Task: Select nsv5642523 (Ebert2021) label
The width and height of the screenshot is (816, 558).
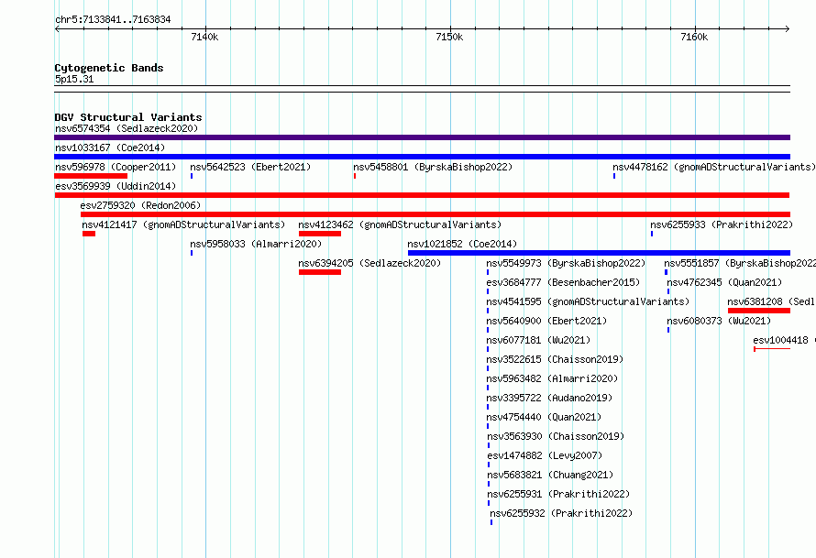Action: pyautogui.click(x=250, y=167)
